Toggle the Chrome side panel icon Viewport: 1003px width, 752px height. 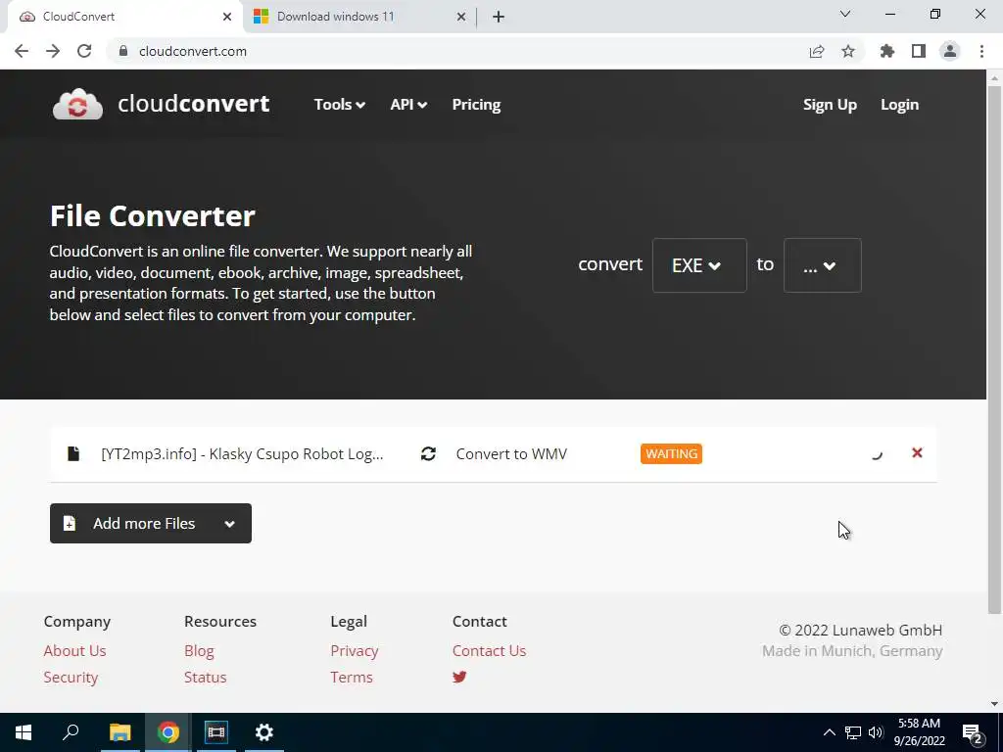tap(919, 51)
